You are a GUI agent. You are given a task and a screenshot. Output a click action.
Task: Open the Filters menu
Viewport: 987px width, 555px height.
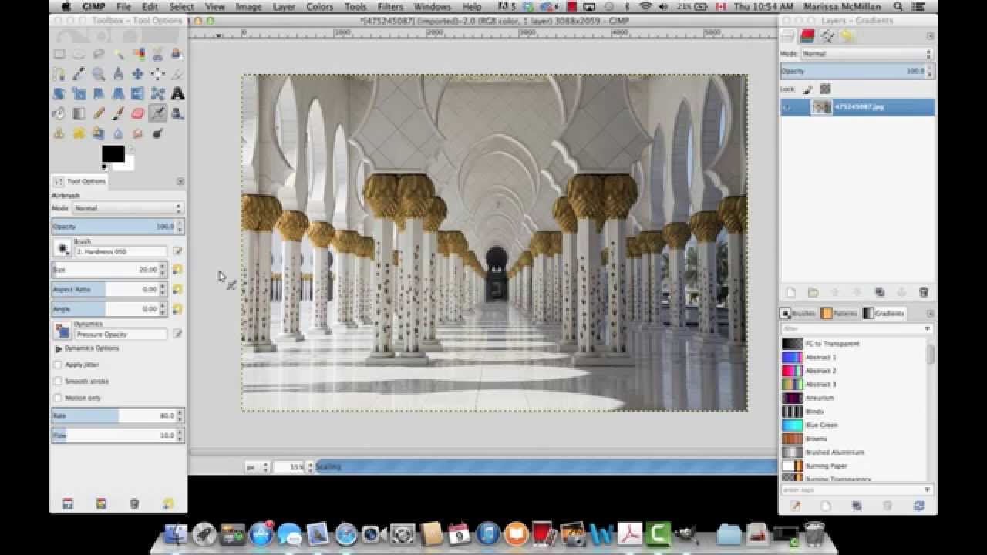point(390,6)
